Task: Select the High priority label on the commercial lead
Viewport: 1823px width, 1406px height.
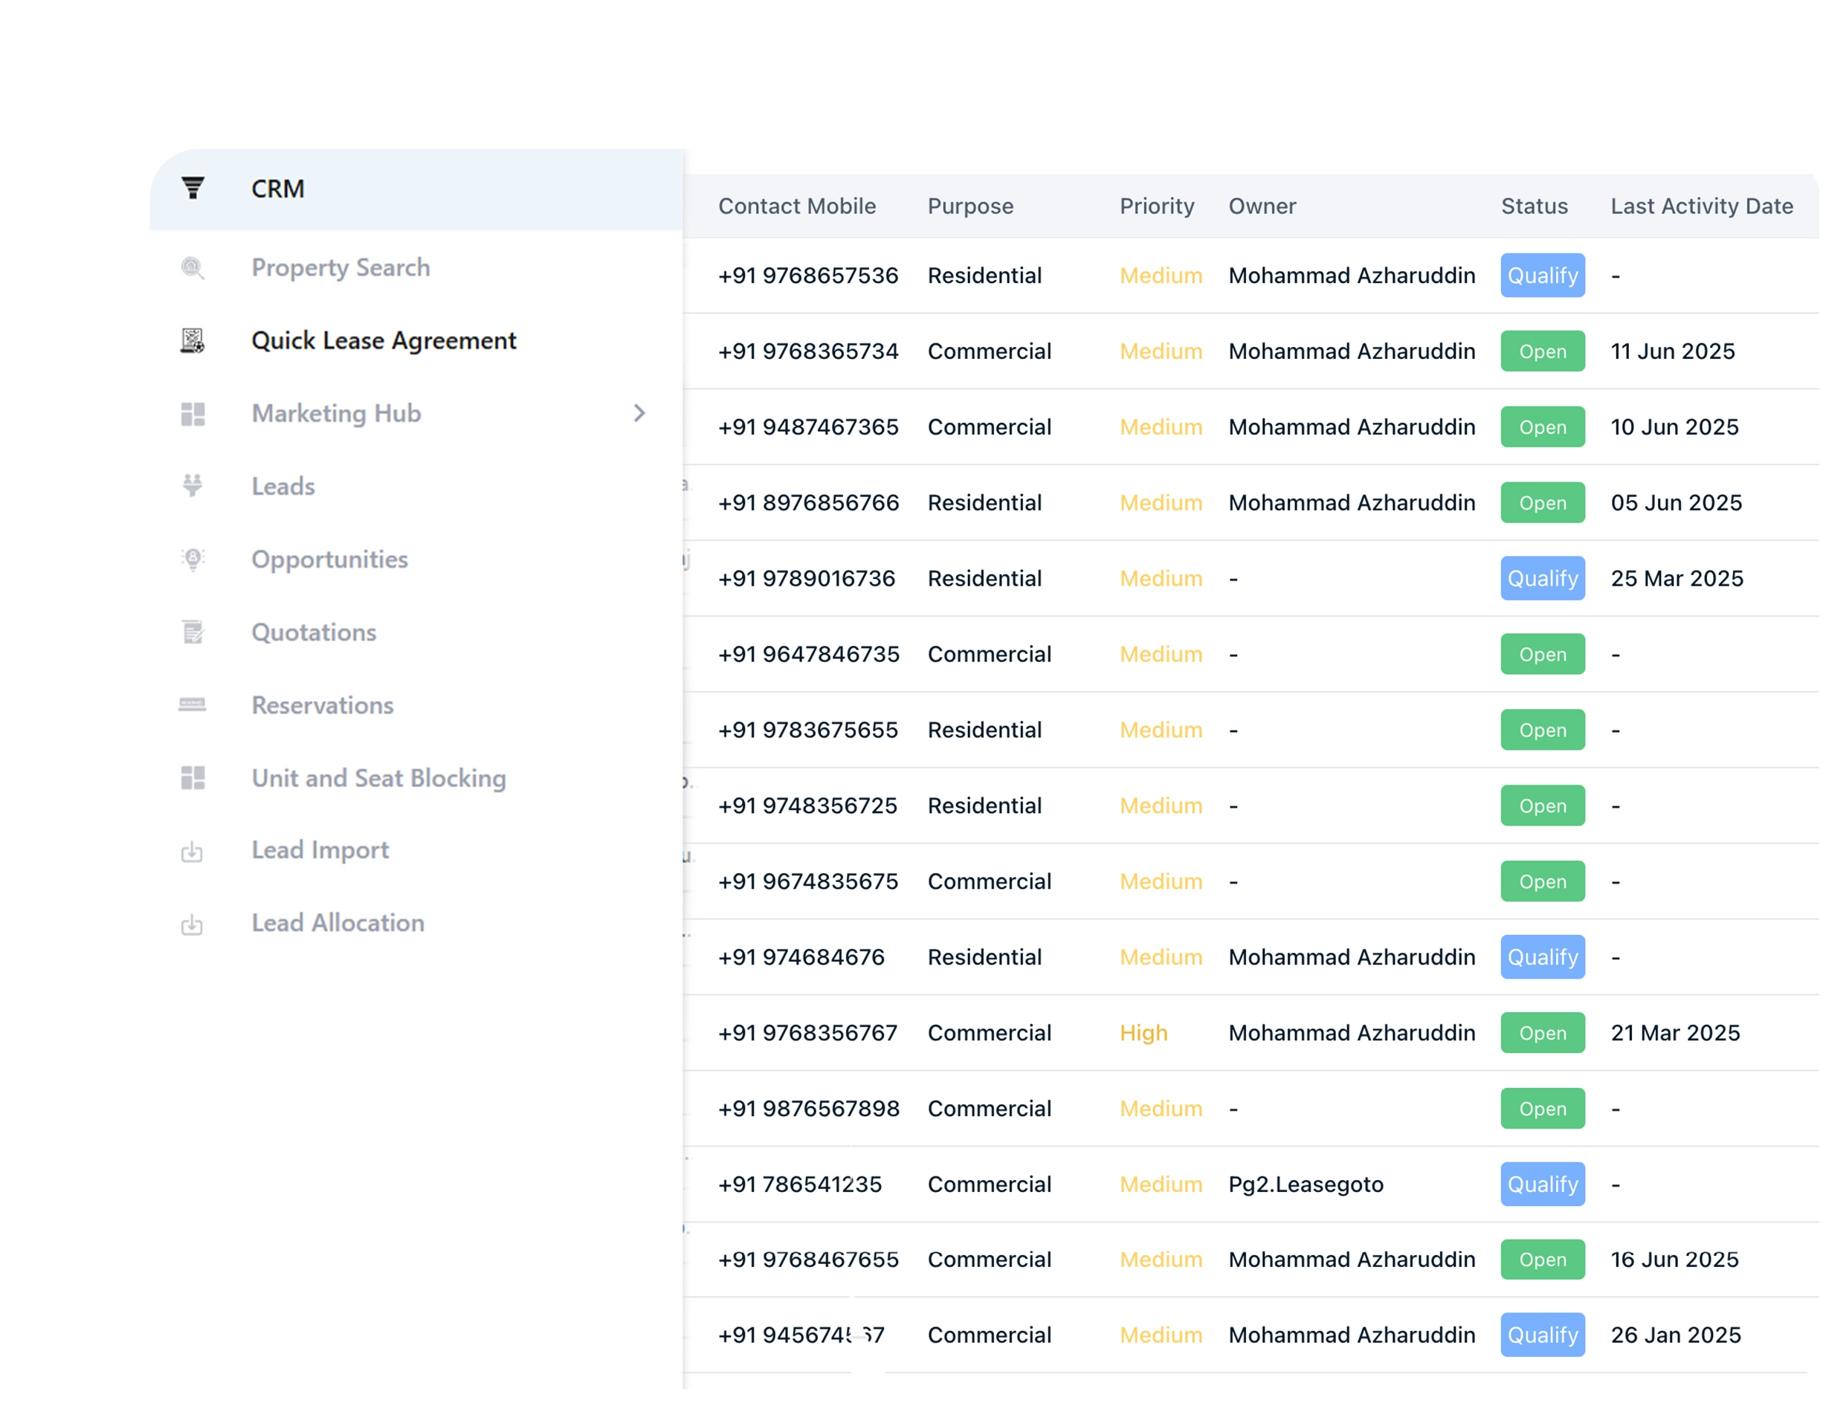Action: (1143, 1032)
